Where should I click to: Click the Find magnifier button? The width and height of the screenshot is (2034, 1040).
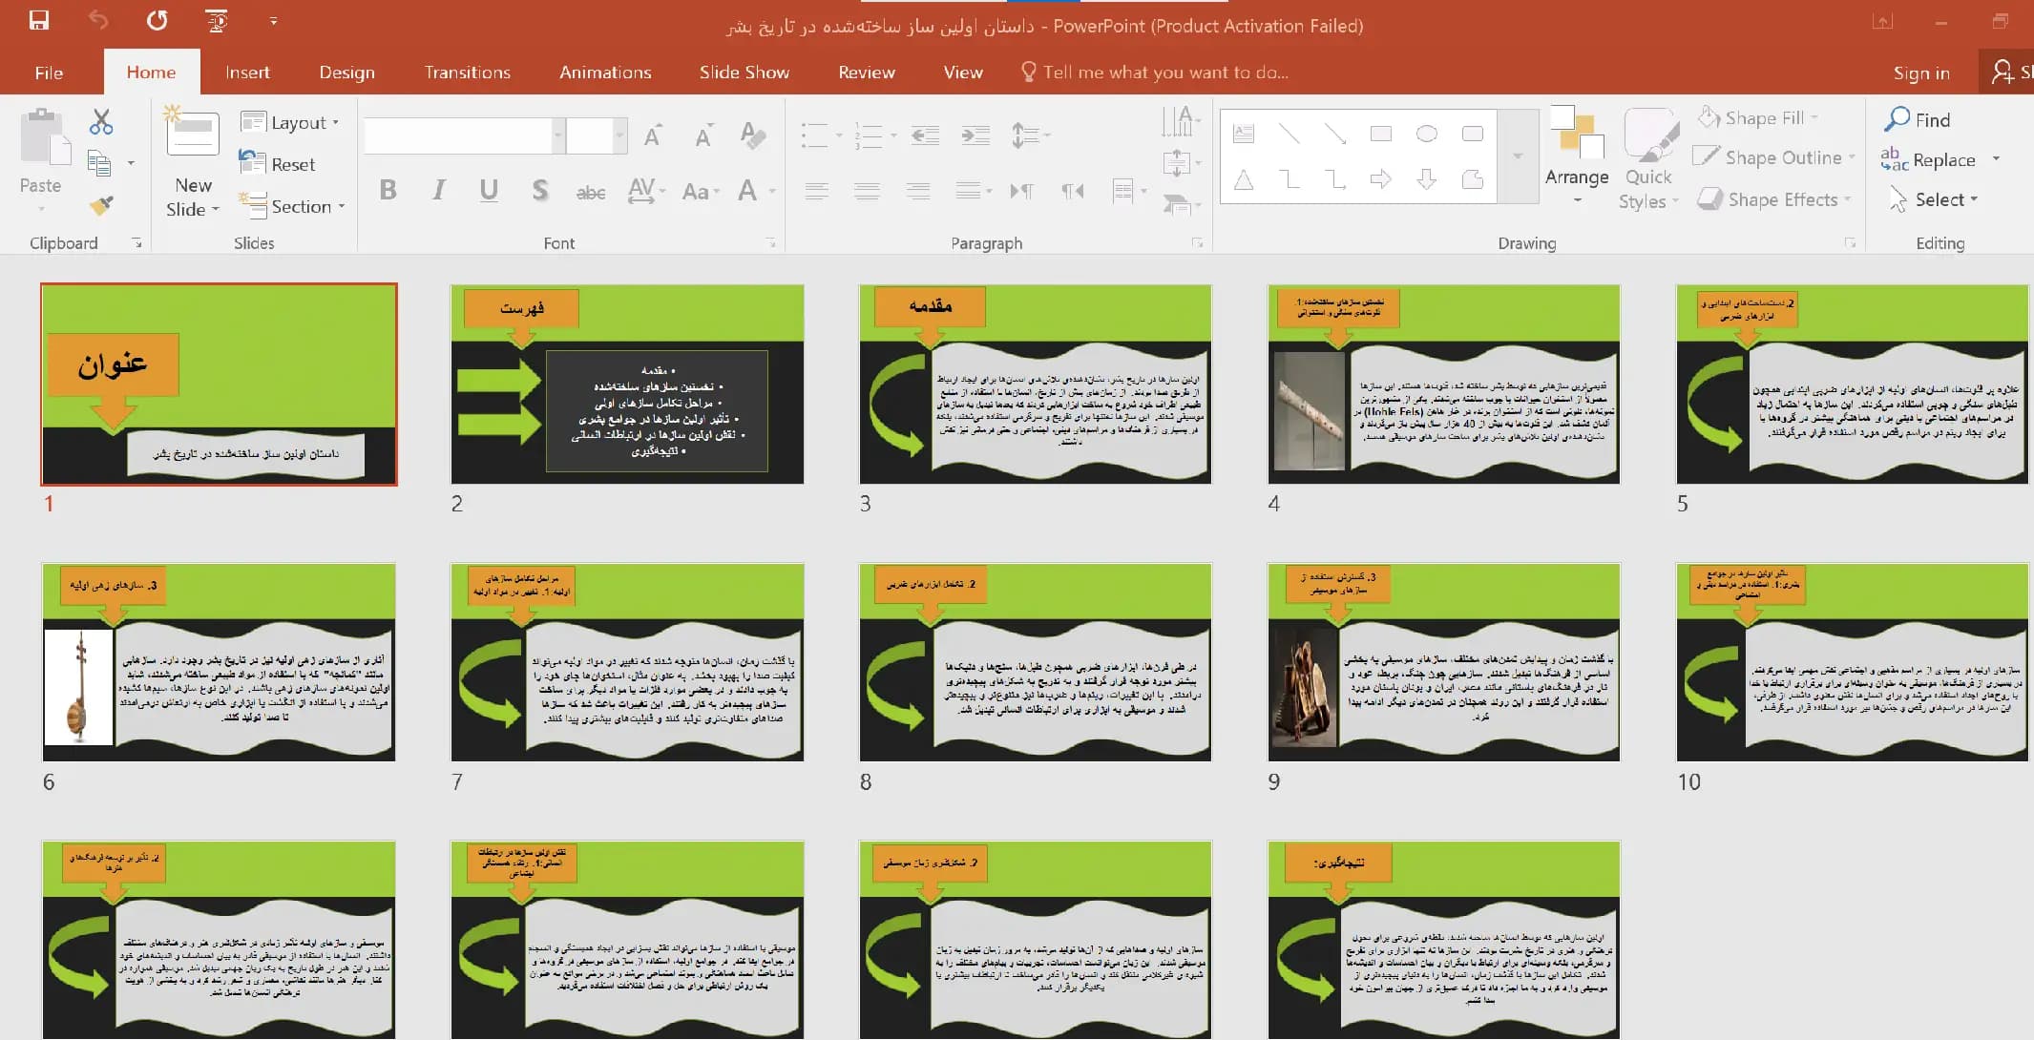1918,119
